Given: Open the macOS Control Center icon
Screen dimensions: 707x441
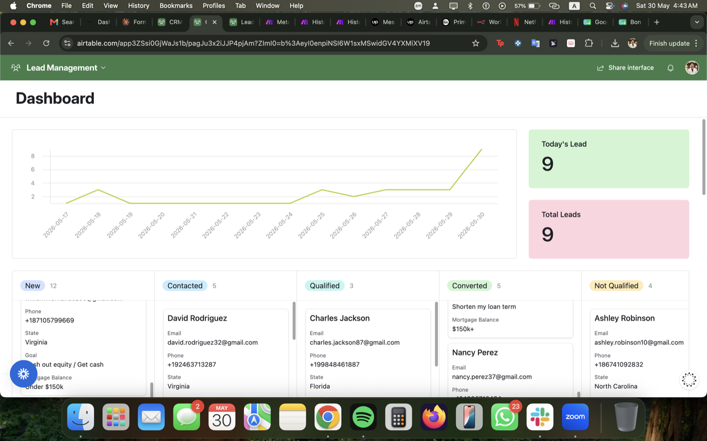Looking at the screenshot, I should click(x=609, y=6).
